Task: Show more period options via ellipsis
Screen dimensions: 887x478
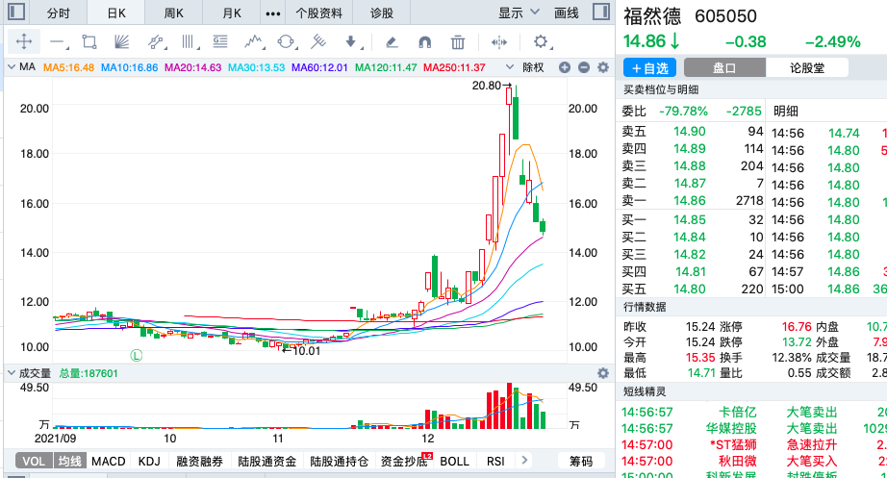Action: pos(273,13)
